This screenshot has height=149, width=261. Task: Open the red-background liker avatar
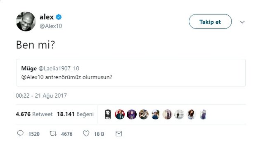click(120, 115)
